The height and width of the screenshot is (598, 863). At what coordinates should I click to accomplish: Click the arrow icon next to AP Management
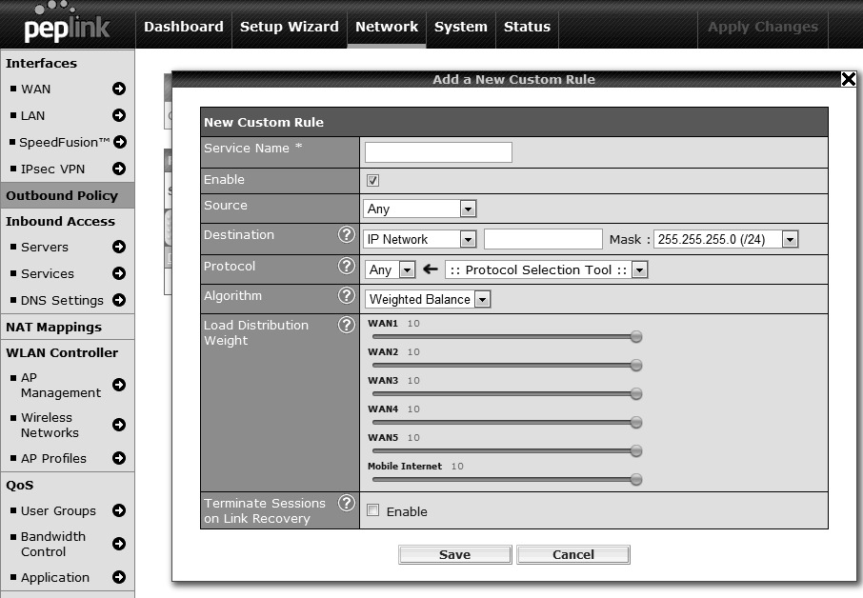coord(119,385)
